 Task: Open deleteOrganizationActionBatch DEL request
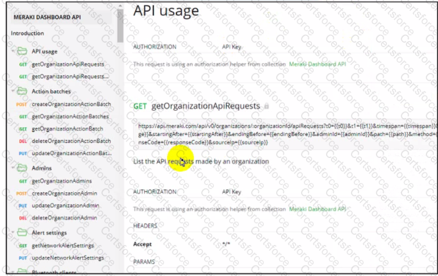pyautogui.click(x=71, y=141)
